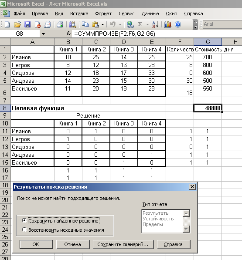242x260 pixels.
Task: Print the sheet using the printer icon
Action: (60, 24)
